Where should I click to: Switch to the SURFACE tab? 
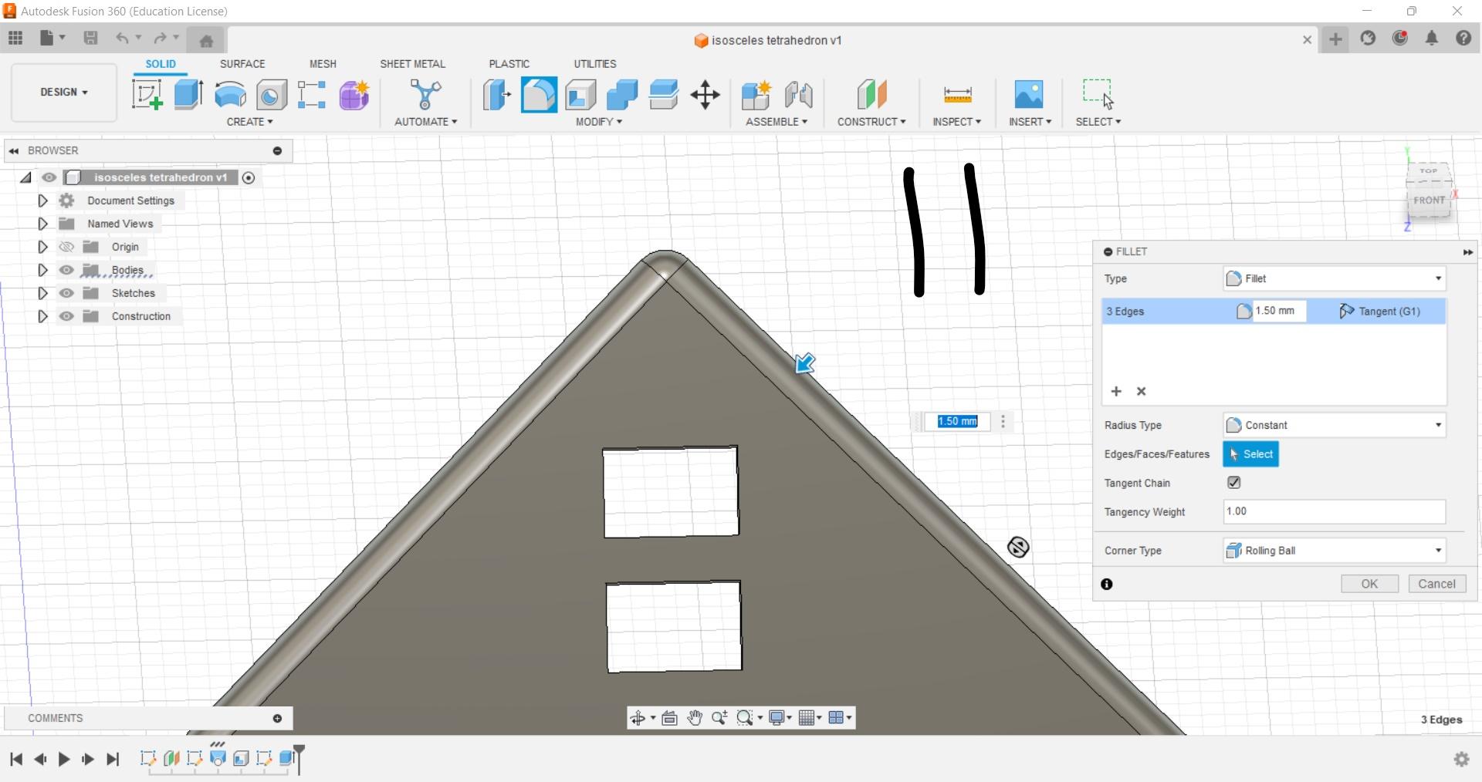click(x=242, y=63)
